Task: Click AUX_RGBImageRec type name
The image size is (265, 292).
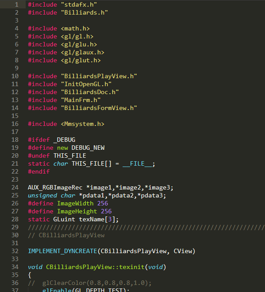Action: click(x=55, y=188)
